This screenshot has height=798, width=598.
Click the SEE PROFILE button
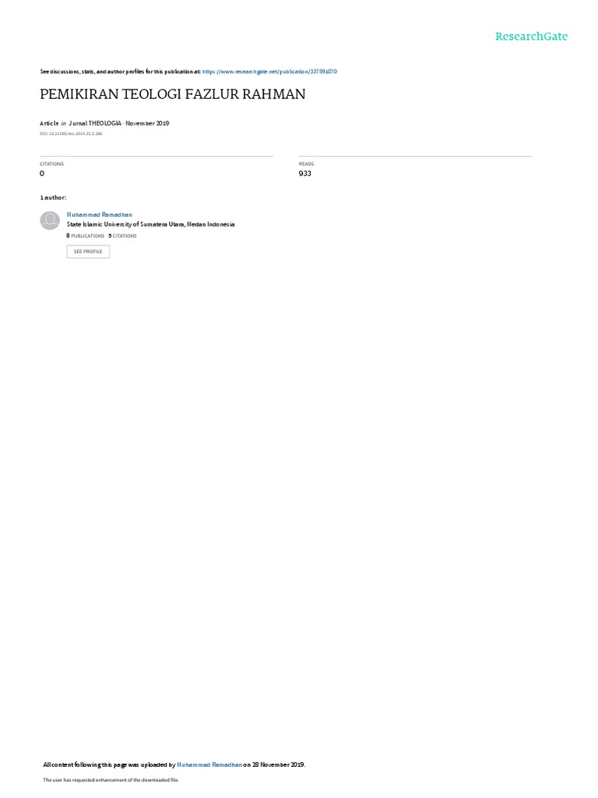coord(88,252)
